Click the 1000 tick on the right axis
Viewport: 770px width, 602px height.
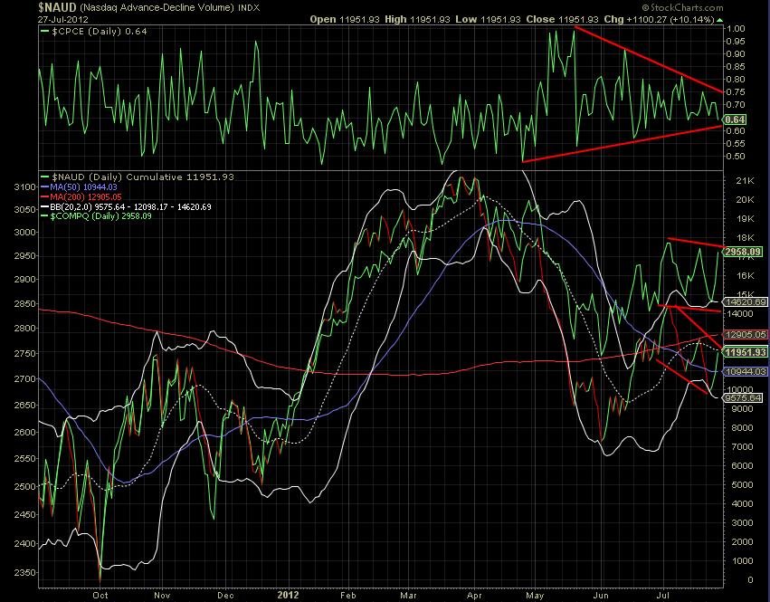click(743, 560)
